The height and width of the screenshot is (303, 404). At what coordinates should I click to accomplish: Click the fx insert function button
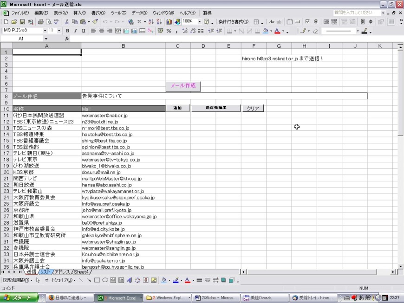point(67,39)
